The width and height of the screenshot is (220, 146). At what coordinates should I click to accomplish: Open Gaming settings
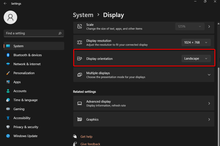(x=34, y=109)
